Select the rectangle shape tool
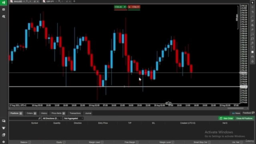The height and width of the screenshot is (144, 256). pyautogui.click(x=252, y=38)
